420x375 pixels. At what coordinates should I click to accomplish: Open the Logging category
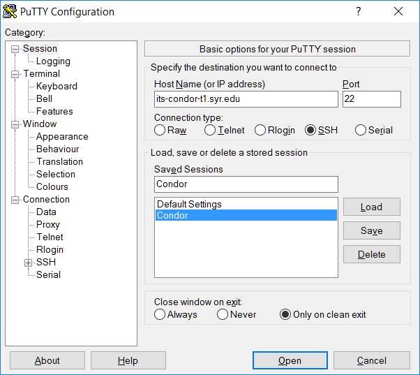53,61
